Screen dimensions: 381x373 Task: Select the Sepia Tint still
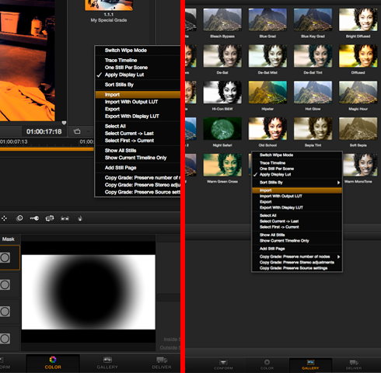coord(313,128)
